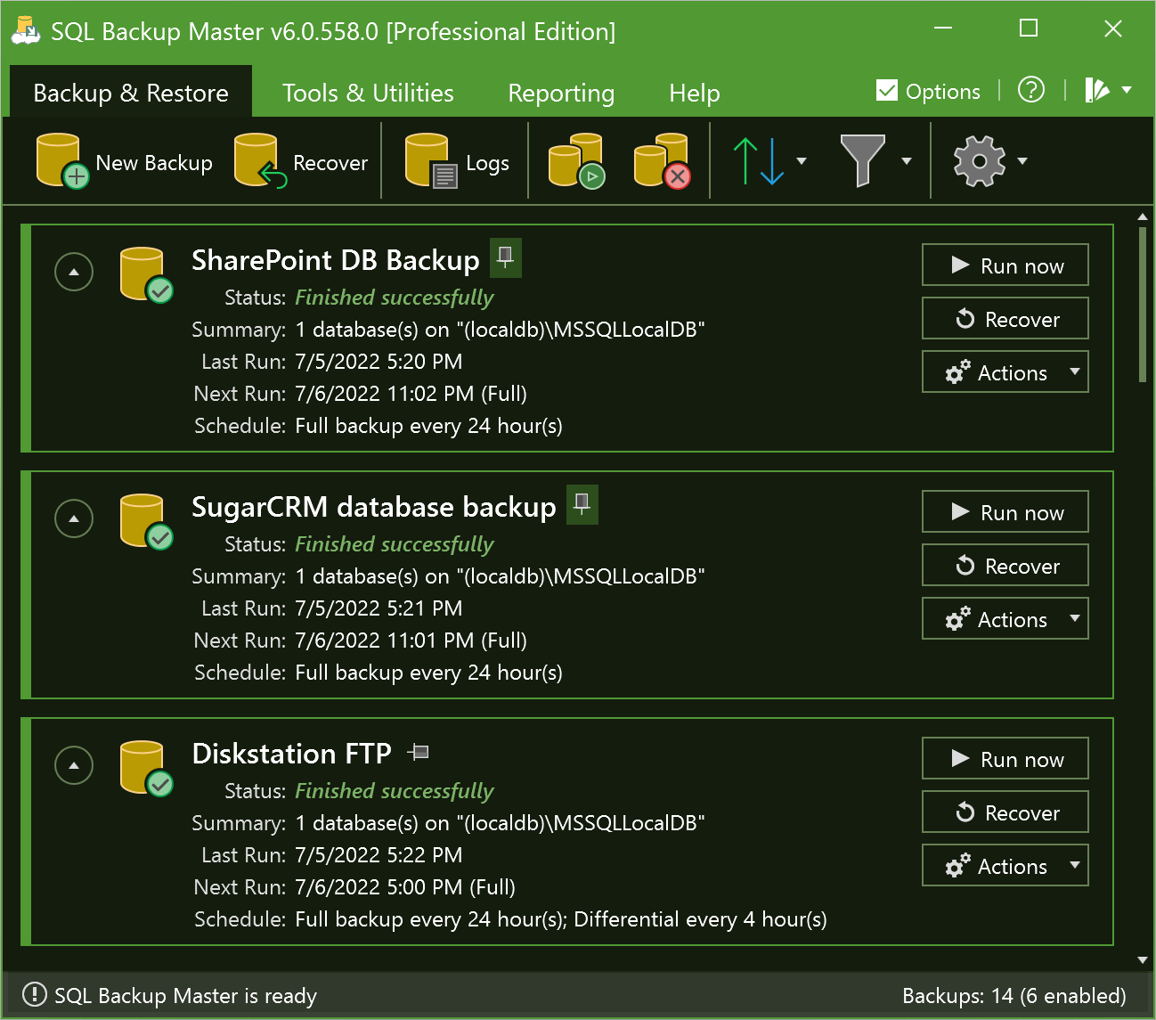Click the SharePoint DB Backup database icon
This screenshot has height=1020, width=1156.
[x=146, y=274]
